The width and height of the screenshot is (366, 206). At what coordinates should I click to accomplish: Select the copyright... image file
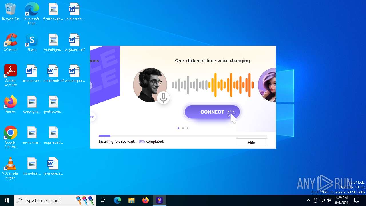click(x=32, y=105)
